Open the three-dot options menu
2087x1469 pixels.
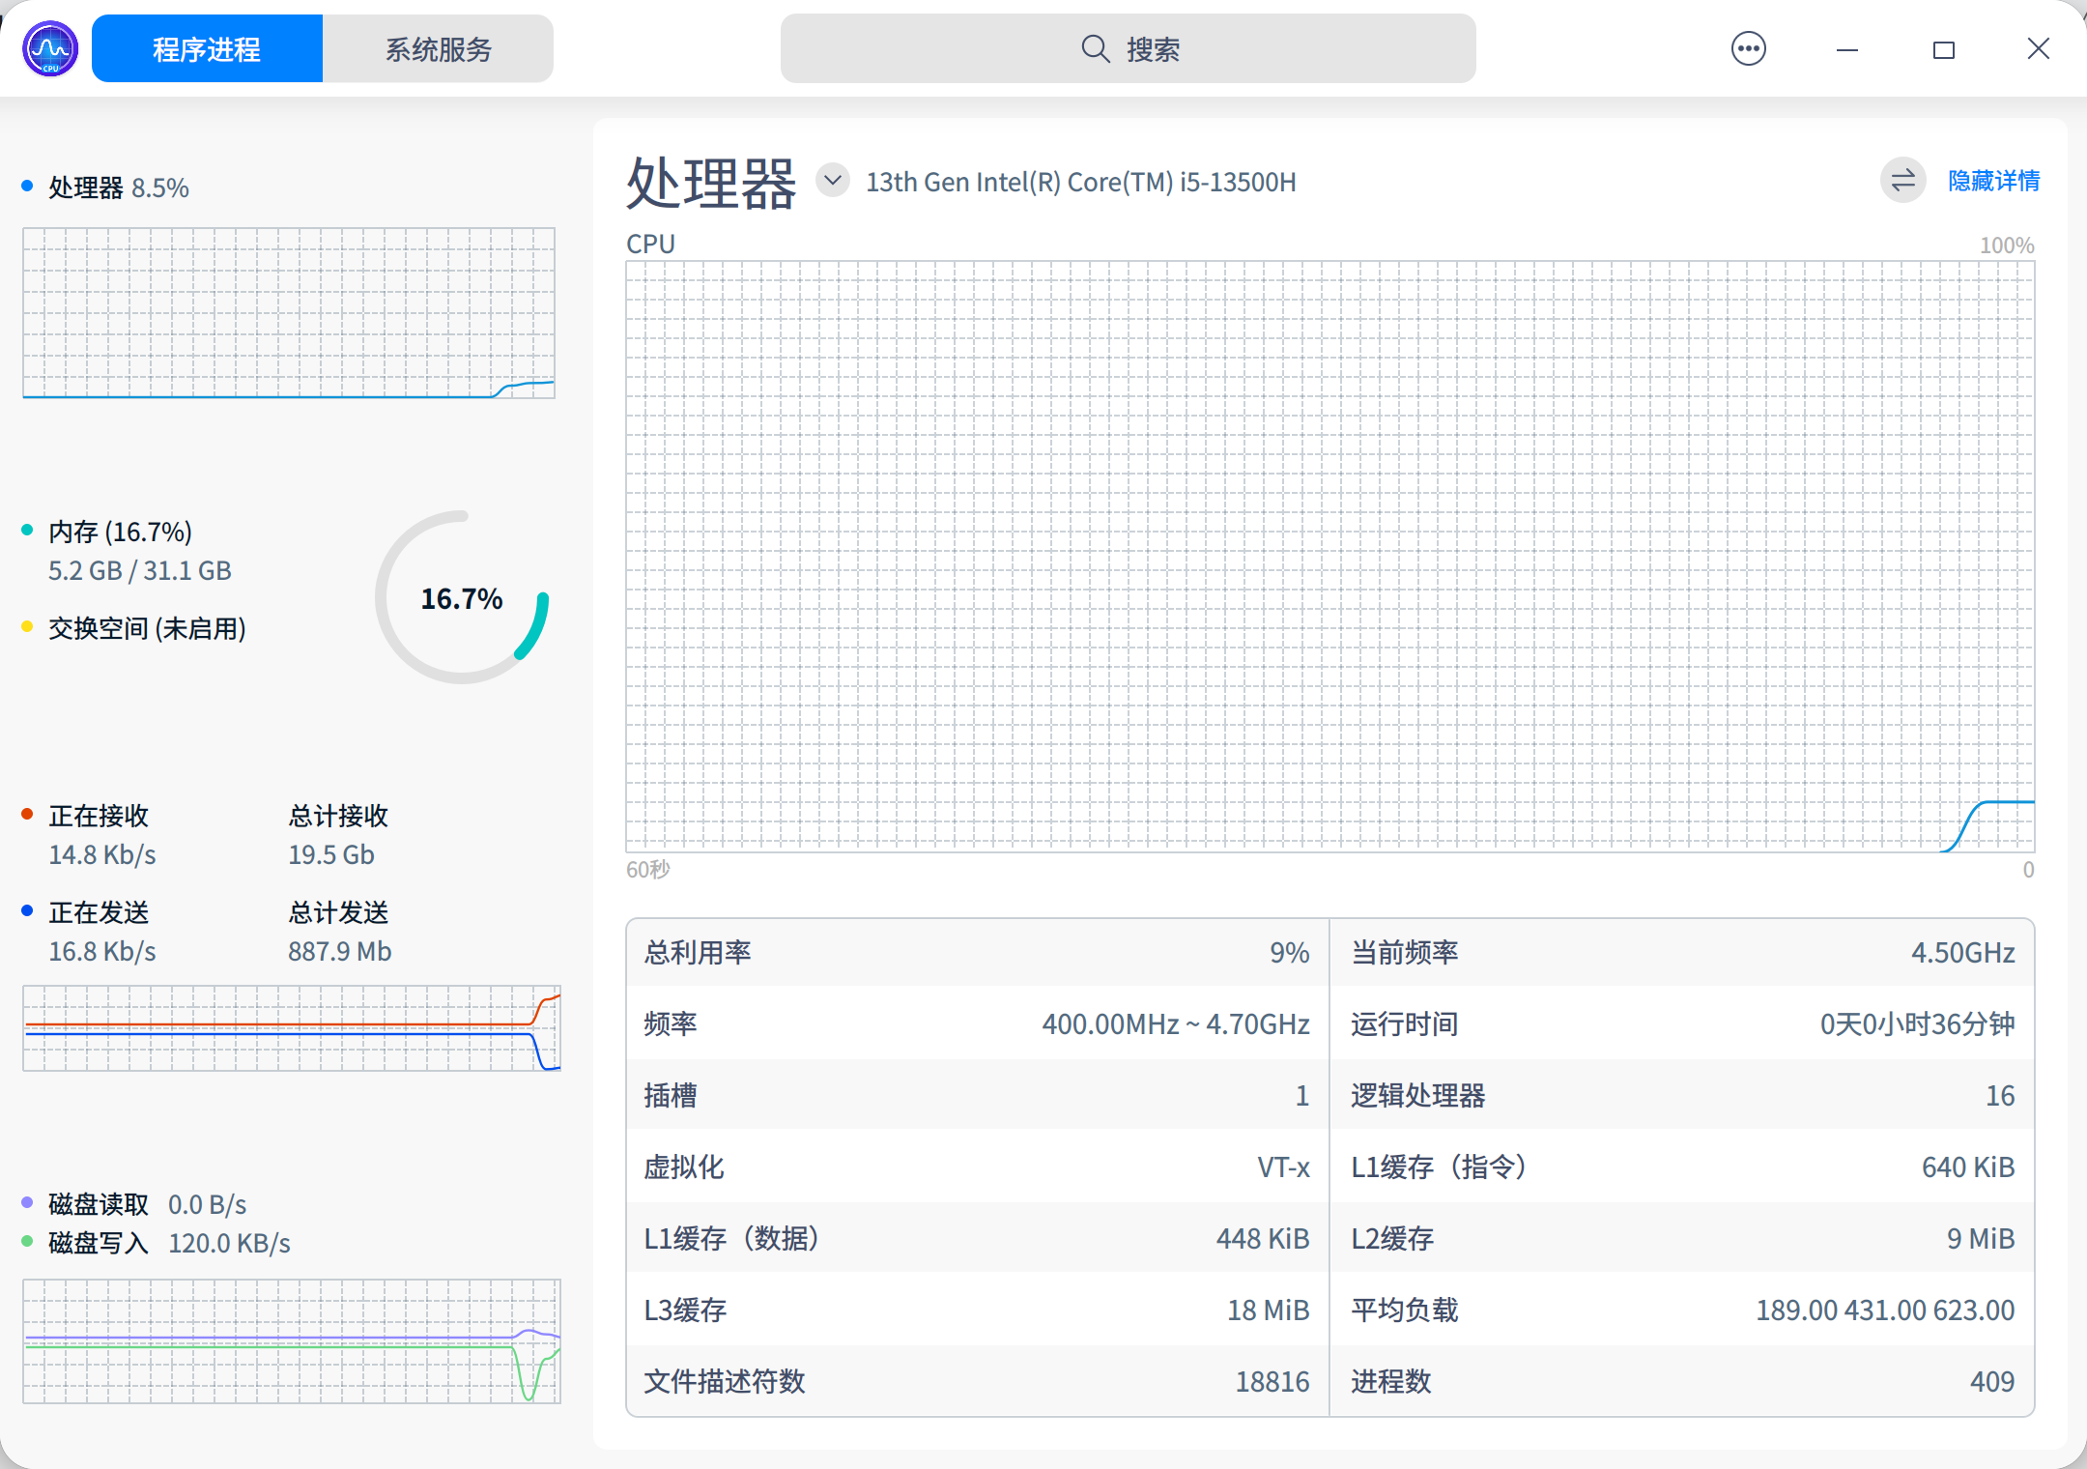[x=1748, y=47]
